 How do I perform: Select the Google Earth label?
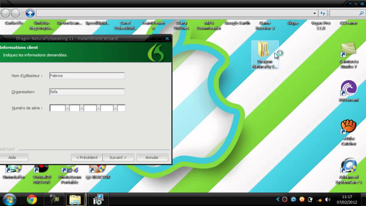[x=237, y=23]
